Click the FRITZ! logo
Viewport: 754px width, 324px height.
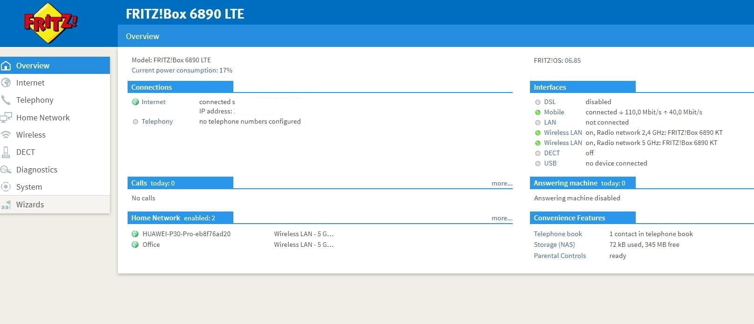tap(50, 23)
